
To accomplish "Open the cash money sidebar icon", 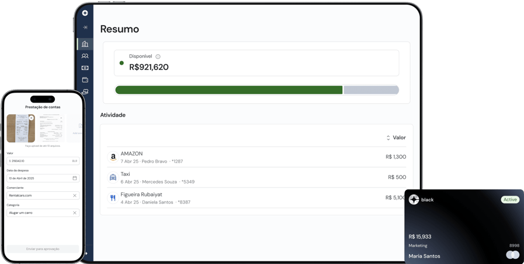I will click(85, 68).
